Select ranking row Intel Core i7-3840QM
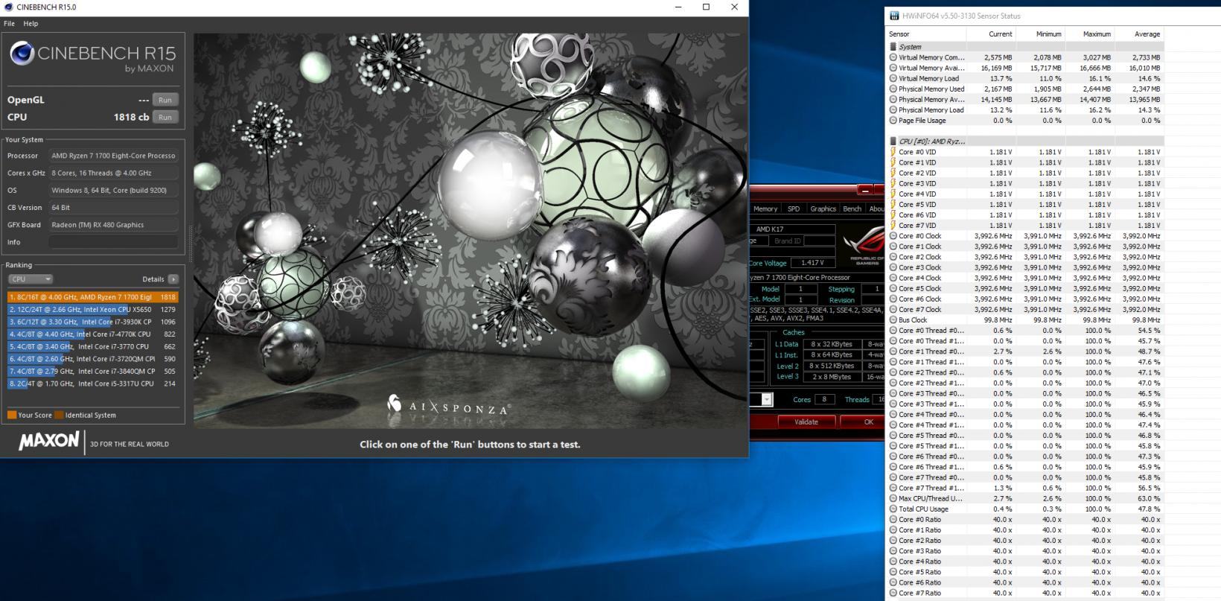Screen dimensions: 1221x601 93,371
